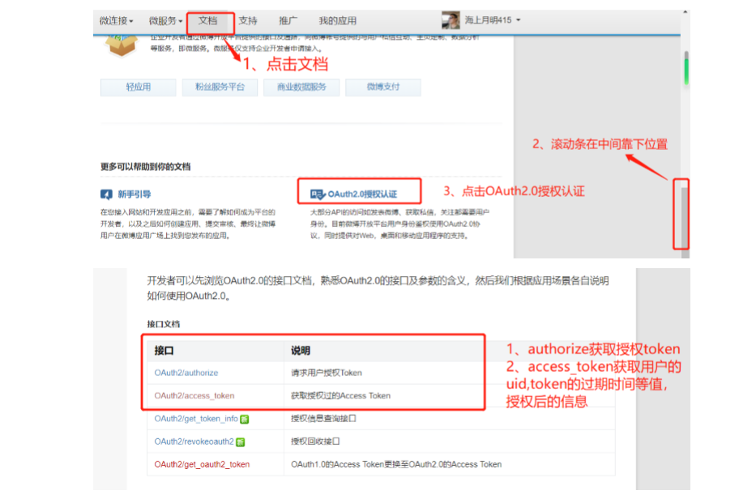Click the 新手引导 speech bubble icon
The image size is (739, 499).
click(106, 194)
